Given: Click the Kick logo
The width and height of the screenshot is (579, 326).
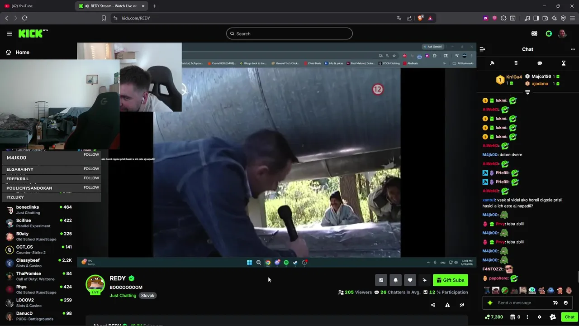Looking at the screenshot, I should click(33, 34).
